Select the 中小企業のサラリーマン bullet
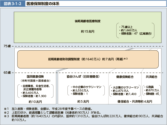This screenshot has height=125, width=167. tap(84, 86)
